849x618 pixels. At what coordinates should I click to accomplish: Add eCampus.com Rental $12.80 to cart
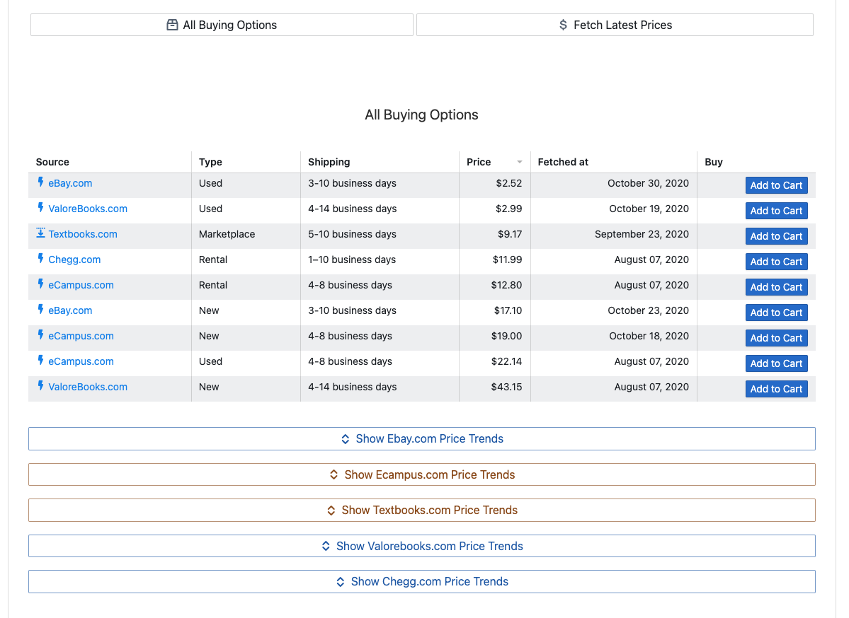(777, 287)
